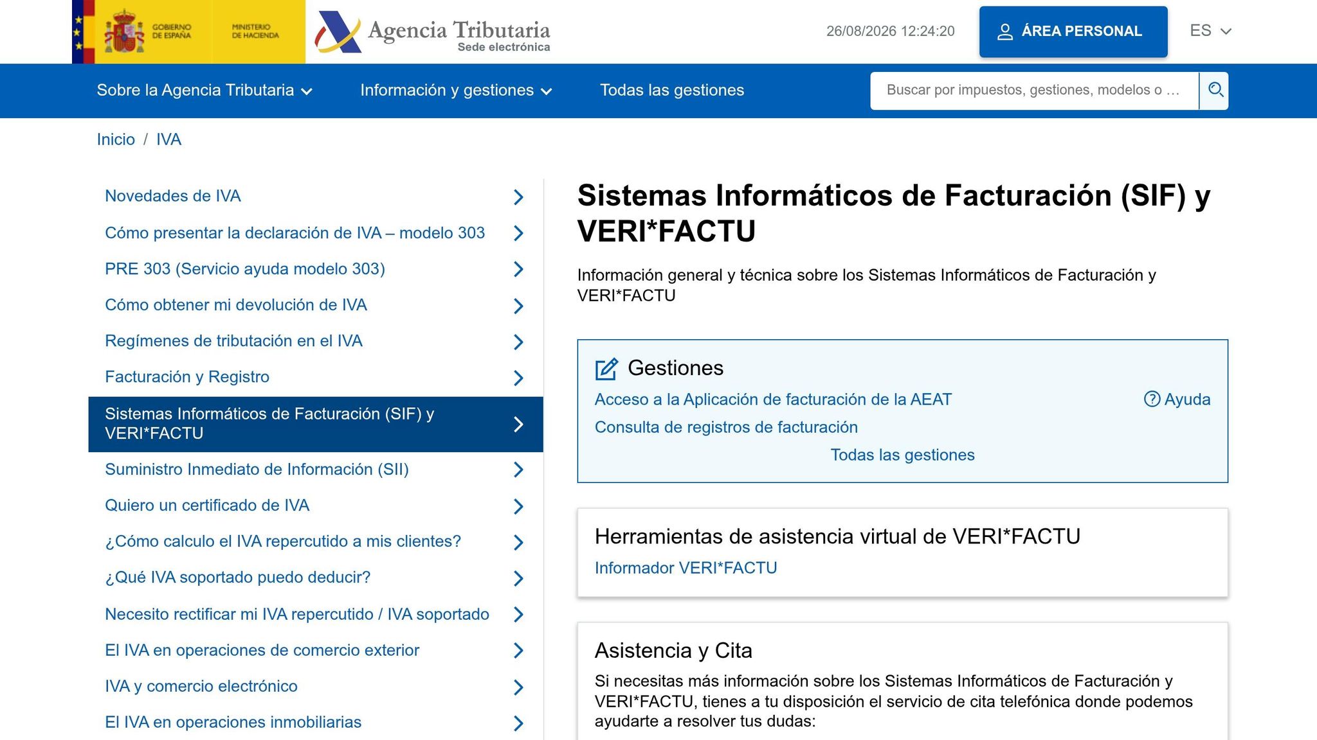
Task: Open ¿Qué IVA soportado puedo deducir?
Action: pyautogui.click(x=238, y=577)
